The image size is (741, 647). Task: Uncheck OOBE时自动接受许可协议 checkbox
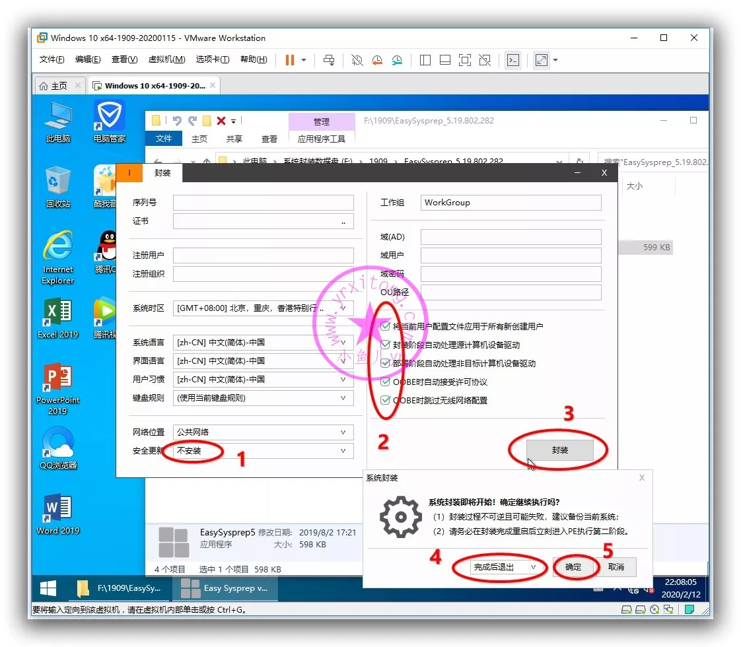point(386,382)
